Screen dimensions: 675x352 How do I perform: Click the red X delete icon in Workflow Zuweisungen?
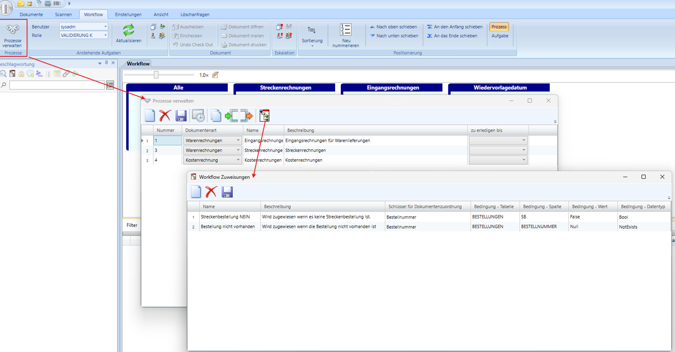tap(211, 192)
